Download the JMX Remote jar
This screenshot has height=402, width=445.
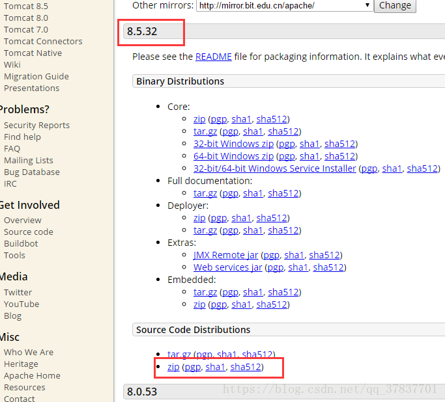(225, 255)
